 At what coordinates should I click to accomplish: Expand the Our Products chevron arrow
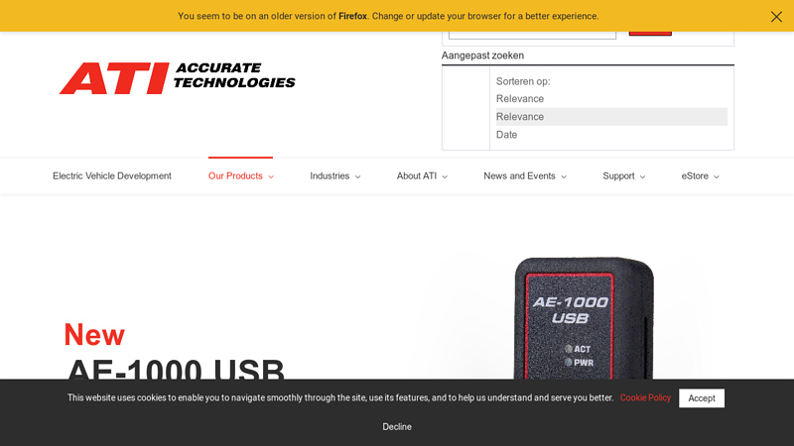271,177
